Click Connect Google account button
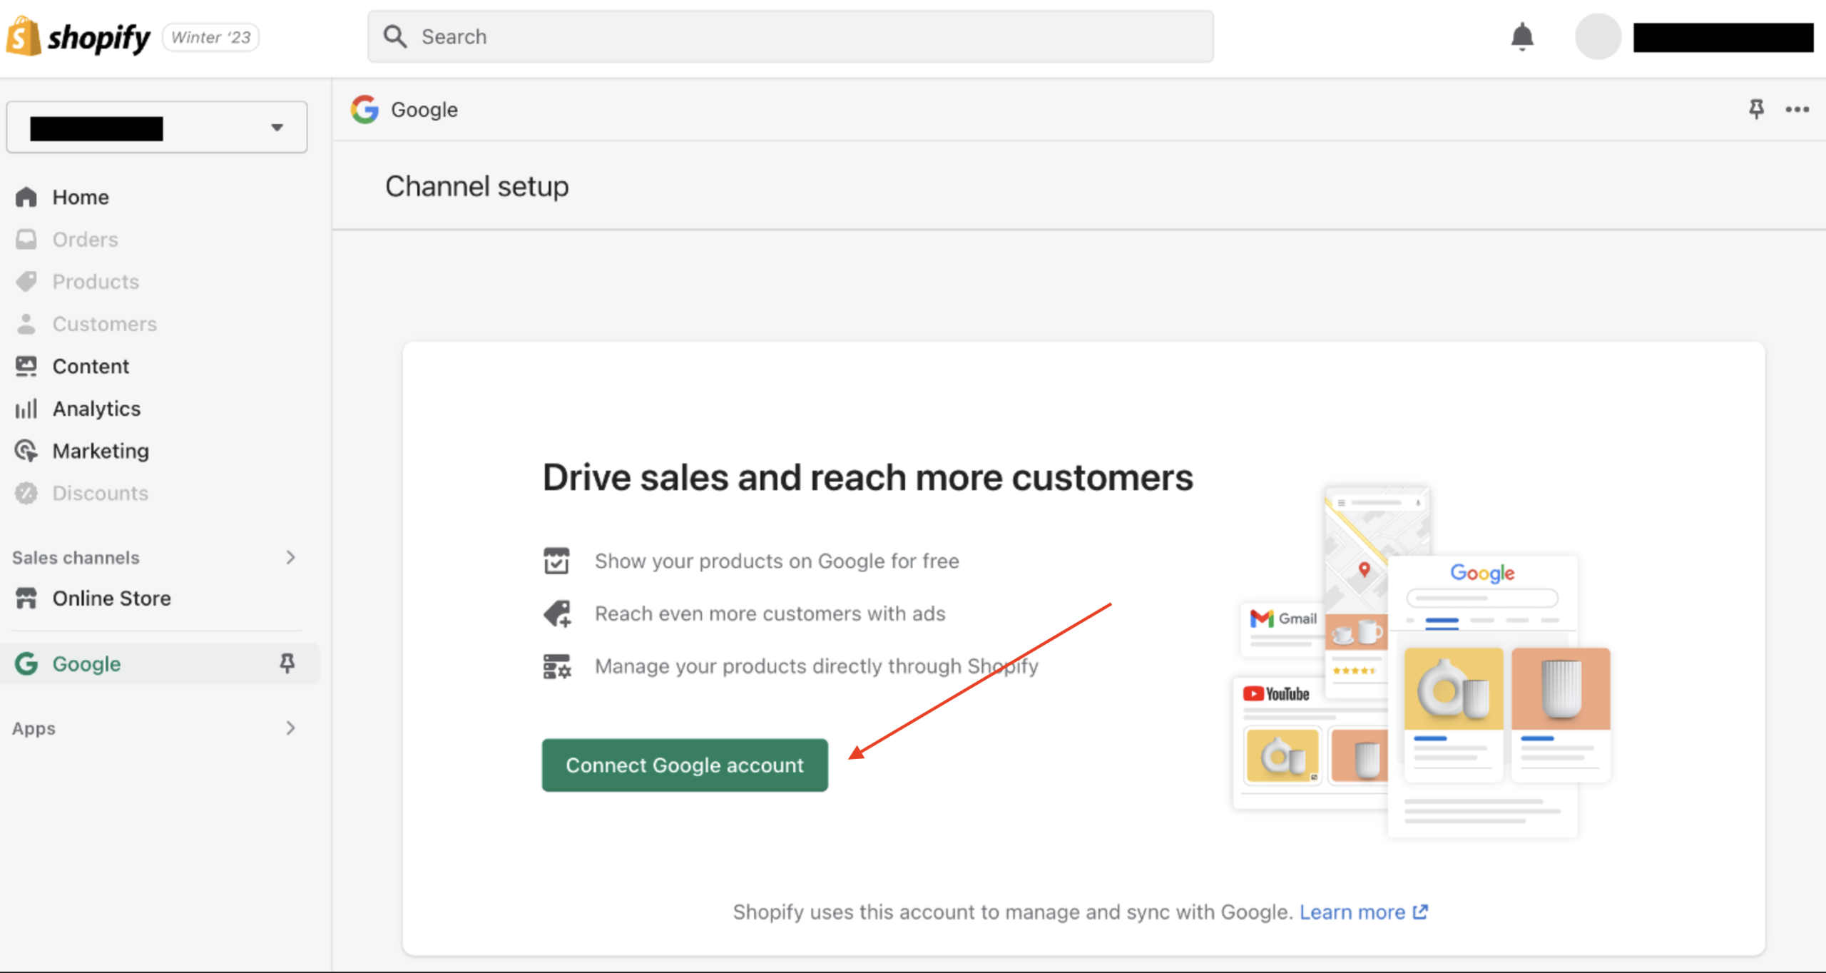 (685, 765)
